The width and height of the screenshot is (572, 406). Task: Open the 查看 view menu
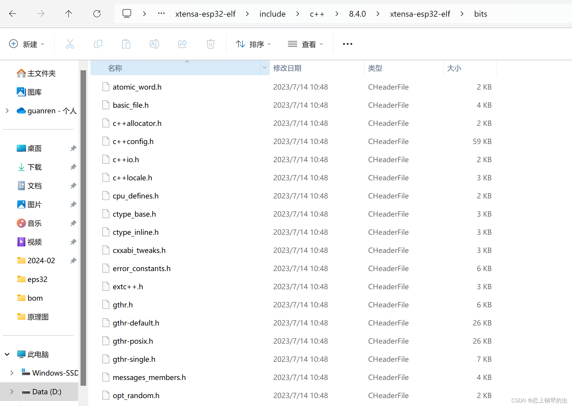pyautogui.click(x=305, y=44)
